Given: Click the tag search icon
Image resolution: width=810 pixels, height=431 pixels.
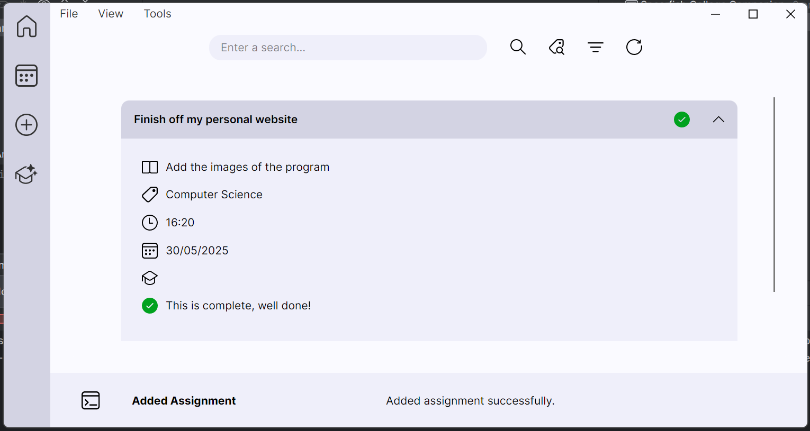Looking at the screenshot, I should [x=556, y=47].
